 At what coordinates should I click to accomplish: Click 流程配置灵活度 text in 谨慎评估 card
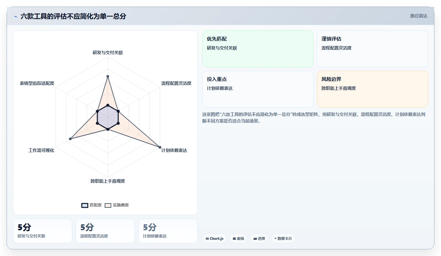pyautogui.click(x=337, y=48)
